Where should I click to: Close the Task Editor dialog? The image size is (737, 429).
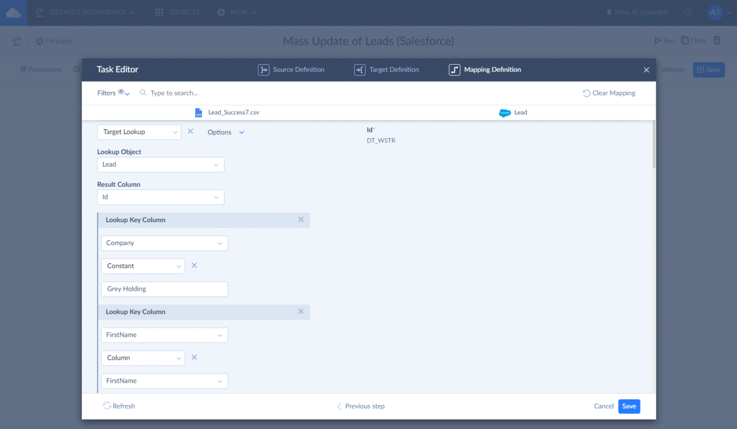click(646, 70)
